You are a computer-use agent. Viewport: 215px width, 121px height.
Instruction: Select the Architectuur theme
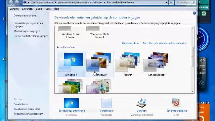point(99,64)
